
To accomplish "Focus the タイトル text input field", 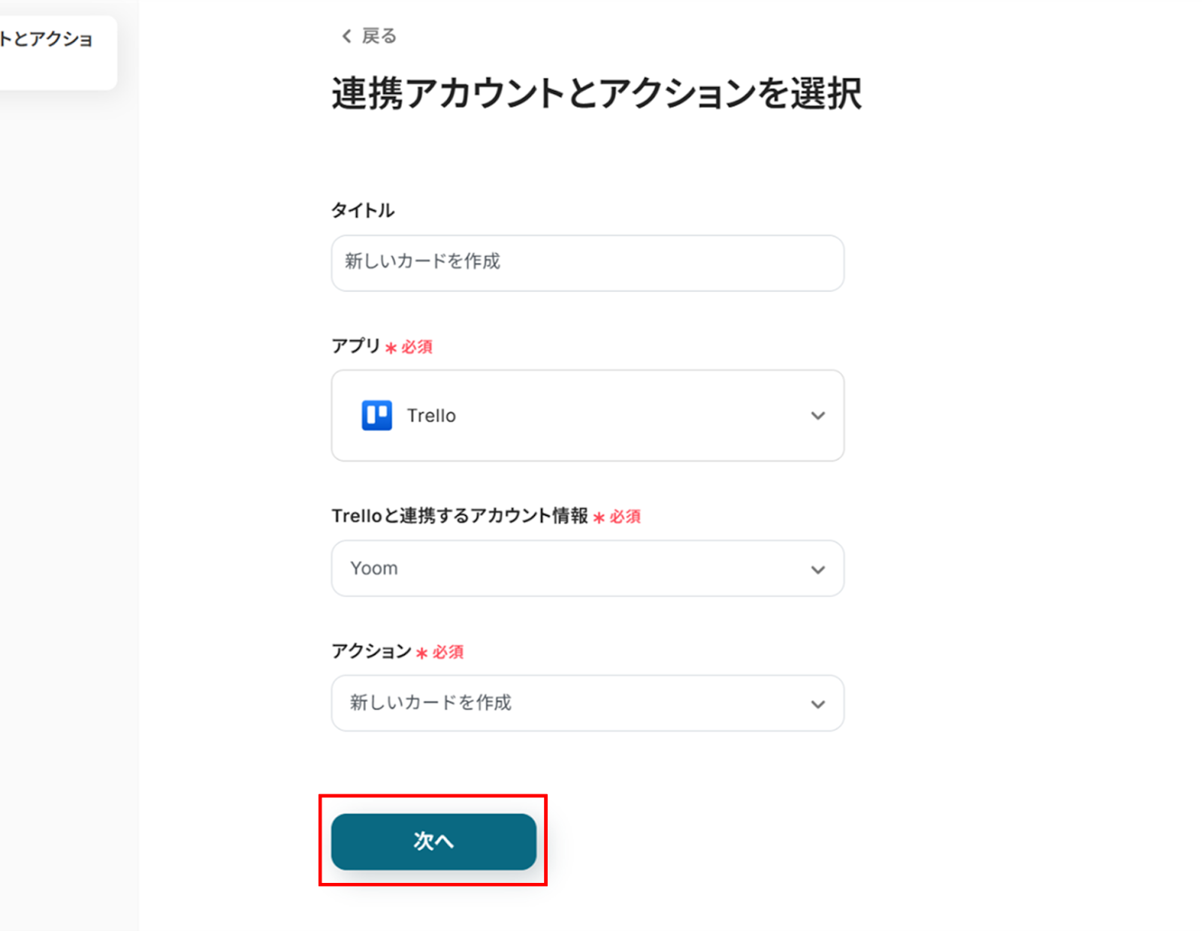I will [587, 263].
